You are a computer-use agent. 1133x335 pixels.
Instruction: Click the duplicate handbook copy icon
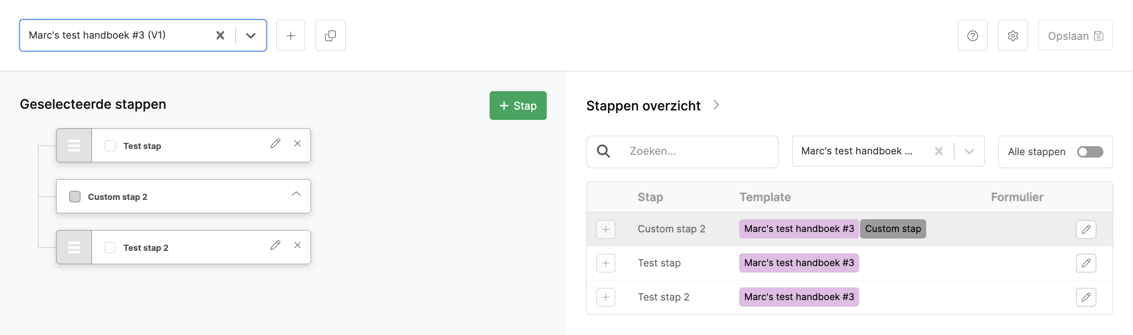point(330,36)
